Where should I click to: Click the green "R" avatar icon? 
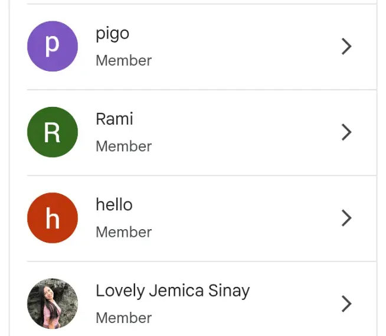53,132
